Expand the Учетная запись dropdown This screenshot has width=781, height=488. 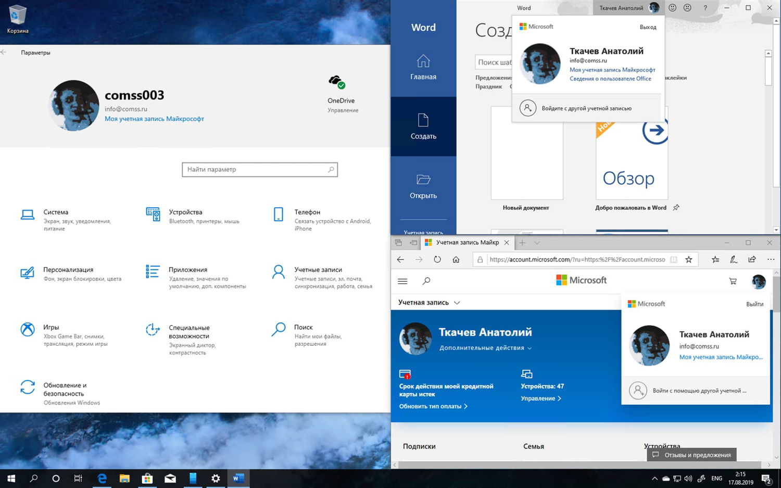429,303
